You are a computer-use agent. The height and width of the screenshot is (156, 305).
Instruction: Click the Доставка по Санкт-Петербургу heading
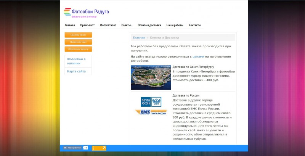(193, 67)
